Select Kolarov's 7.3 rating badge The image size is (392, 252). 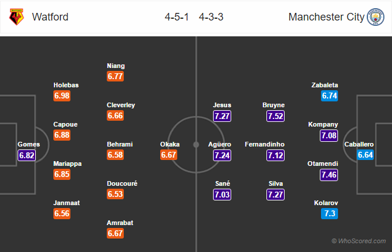pos(329,214)
